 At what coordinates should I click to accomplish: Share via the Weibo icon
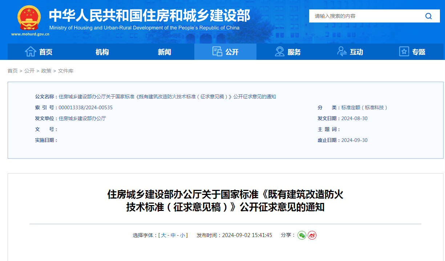tap(312, 235)
